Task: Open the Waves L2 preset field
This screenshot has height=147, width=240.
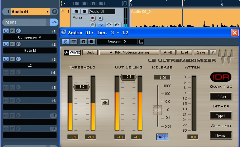Action: [117, 42]
